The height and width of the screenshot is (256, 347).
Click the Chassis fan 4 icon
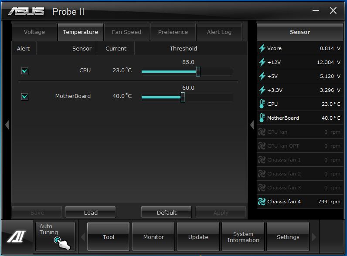click(262, 202)
